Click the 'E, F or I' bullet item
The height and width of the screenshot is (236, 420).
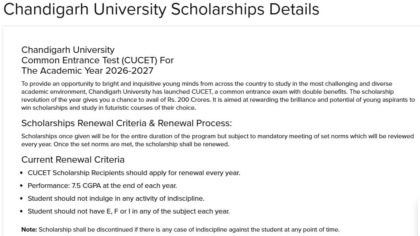point(128,211)
